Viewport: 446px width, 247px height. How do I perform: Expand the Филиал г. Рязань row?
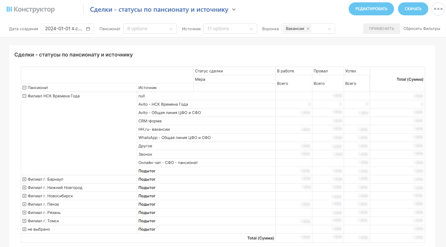[24, 213]
